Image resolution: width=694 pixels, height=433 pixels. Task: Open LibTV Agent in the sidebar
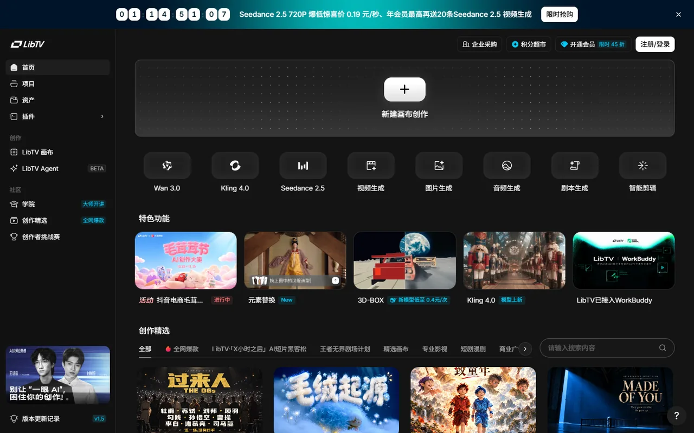click(x=57, y=168)
